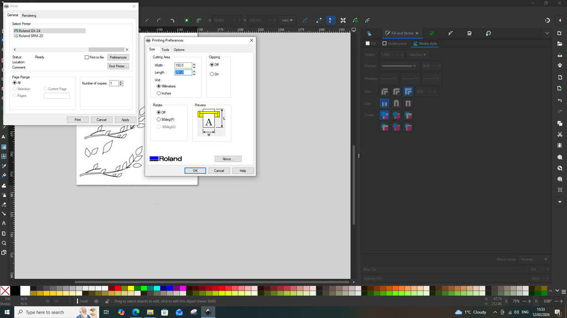Viewport: 567px width, 318px height.
Task: Select the Gradient tool in Inkscape's toolbox
Action: coord(4,147)
